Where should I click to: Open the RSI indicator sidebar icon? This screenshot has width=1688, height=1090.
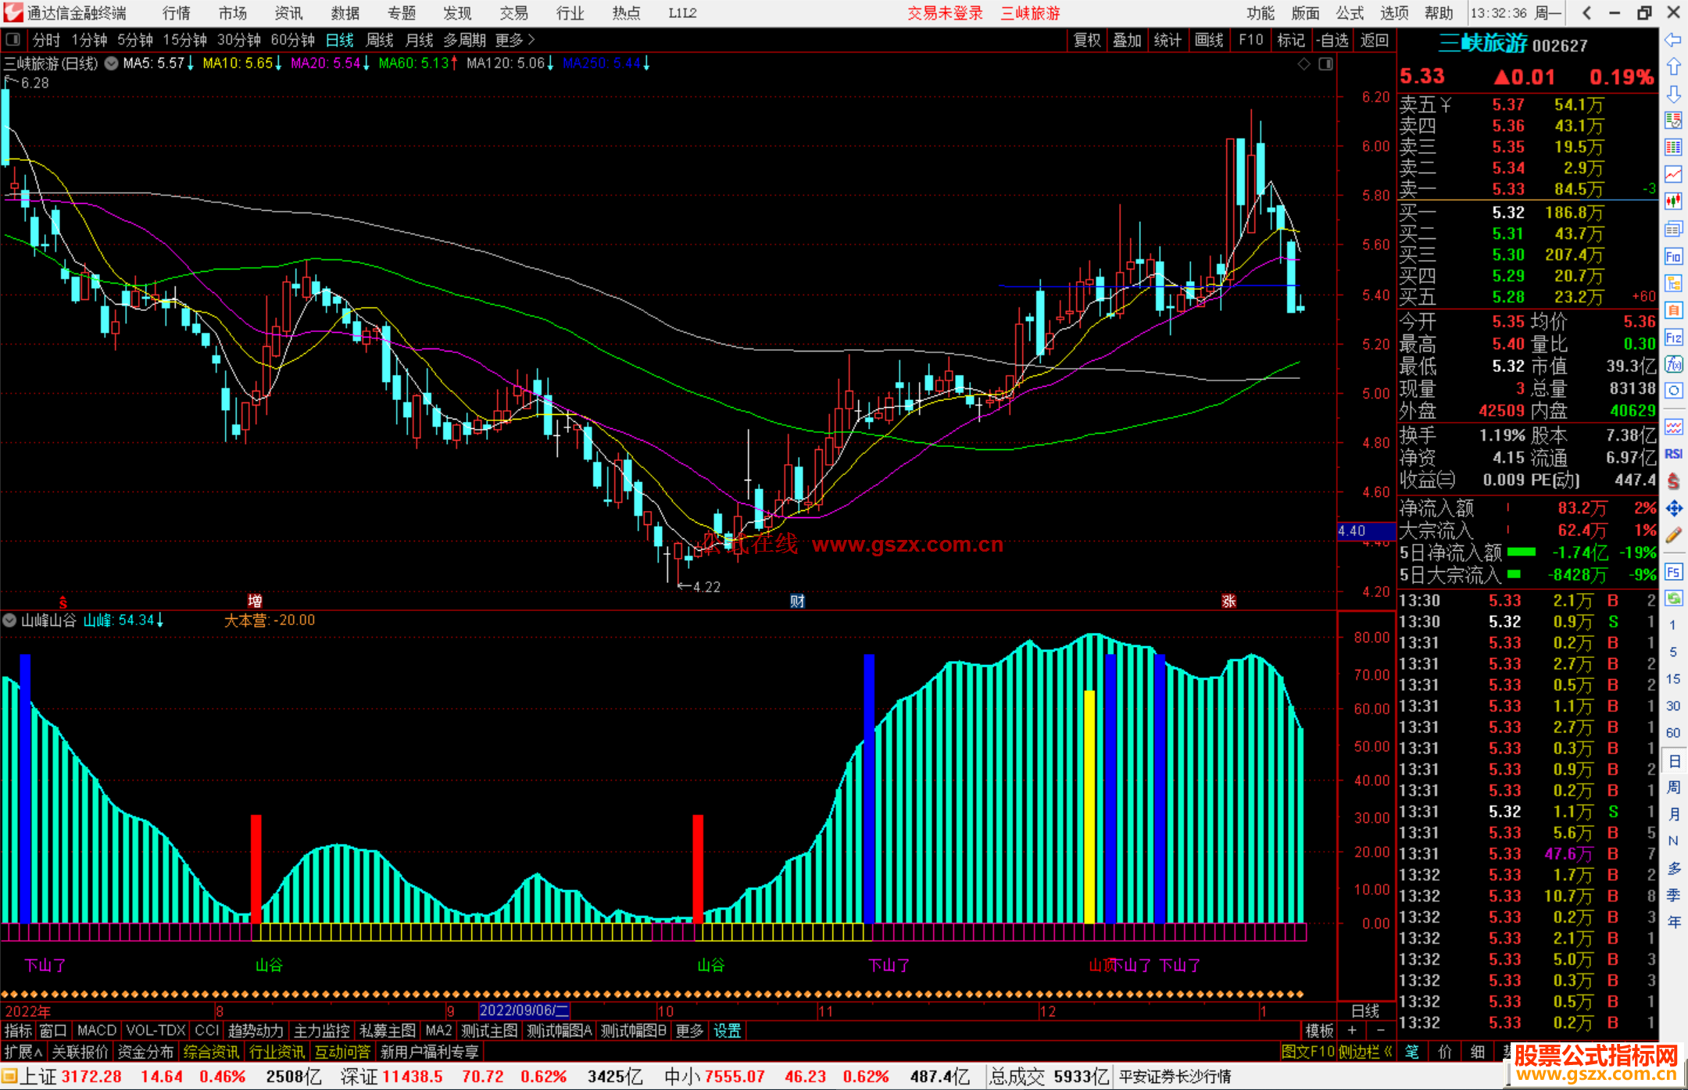click(1673, 454)
